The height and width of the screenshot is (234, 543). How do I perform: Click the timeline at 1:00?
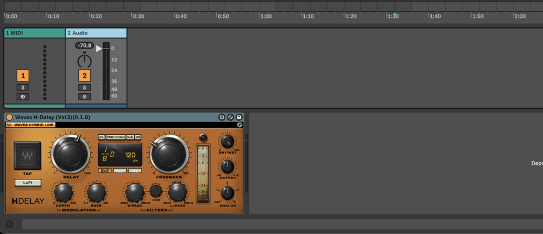tap(266, 16)
